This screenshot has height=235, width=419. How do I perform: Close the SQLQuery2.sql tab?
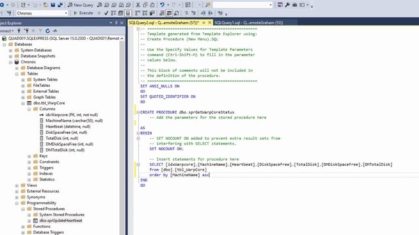point(209,23)
